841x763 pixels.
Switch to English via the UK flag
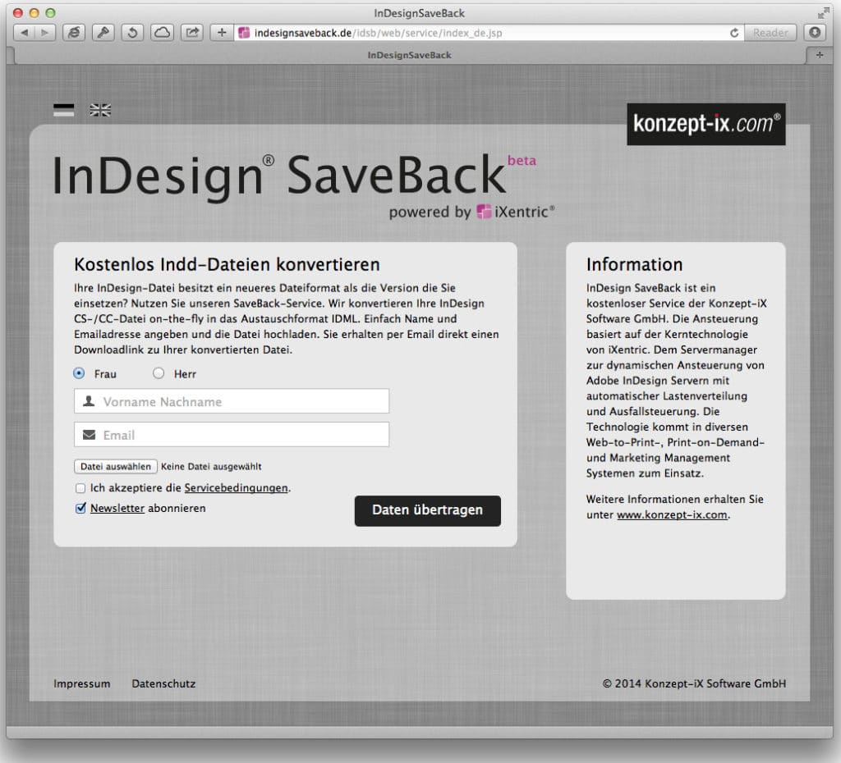100,111
